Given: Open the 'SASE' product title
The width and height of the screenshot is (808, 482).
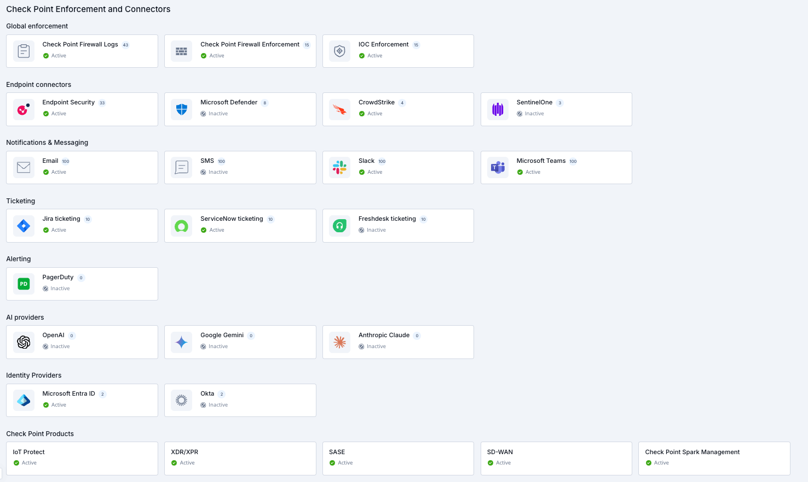Looking at the screenshot, I should (337, 452).
